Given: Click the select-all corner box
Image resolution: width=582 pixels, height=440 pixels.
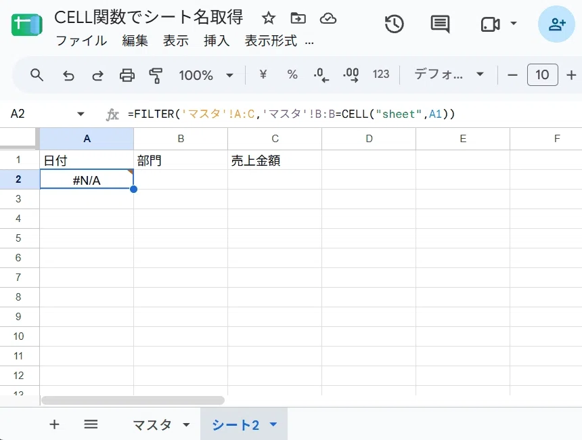Looking at the screenshot, I should click(x=18, y=139).
